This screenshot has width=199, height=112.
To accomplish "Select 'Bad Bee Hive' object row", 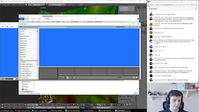I will pyautogui.click(x=28, y=48).
